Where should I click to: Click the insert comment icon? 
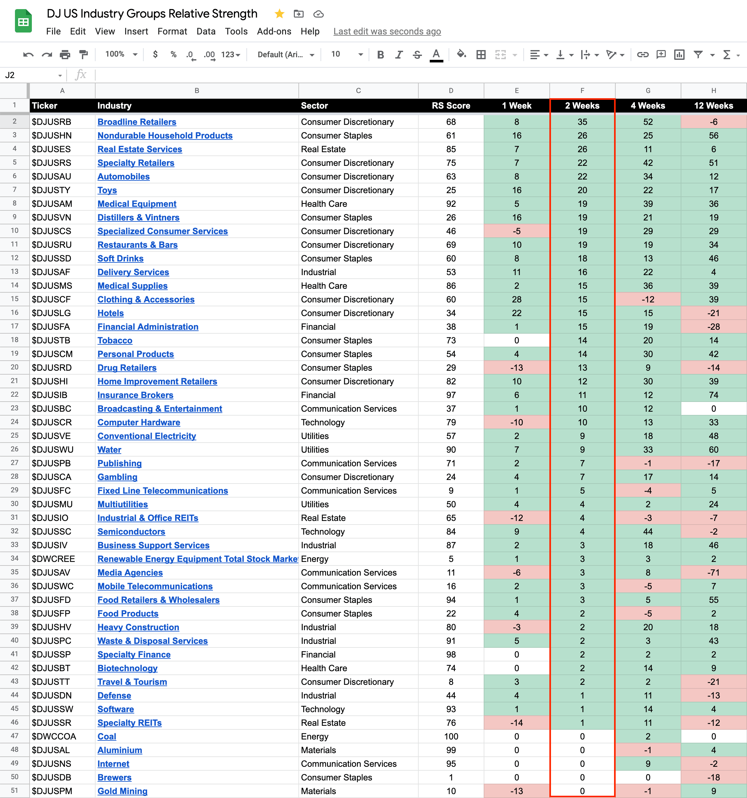(661, 55)
